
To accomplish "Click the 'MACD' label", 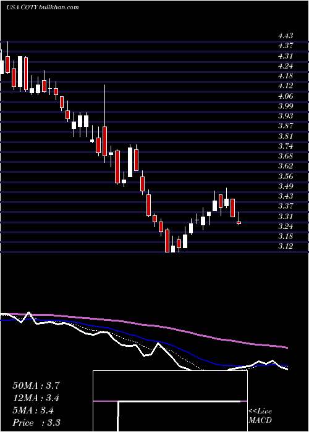I will pyautogui.click(x=259, y=420).
